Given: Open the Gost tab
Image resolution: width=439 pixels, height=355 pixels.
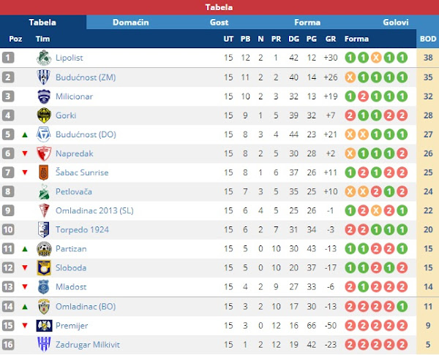Looking at the screenshot, I should 219,23.
